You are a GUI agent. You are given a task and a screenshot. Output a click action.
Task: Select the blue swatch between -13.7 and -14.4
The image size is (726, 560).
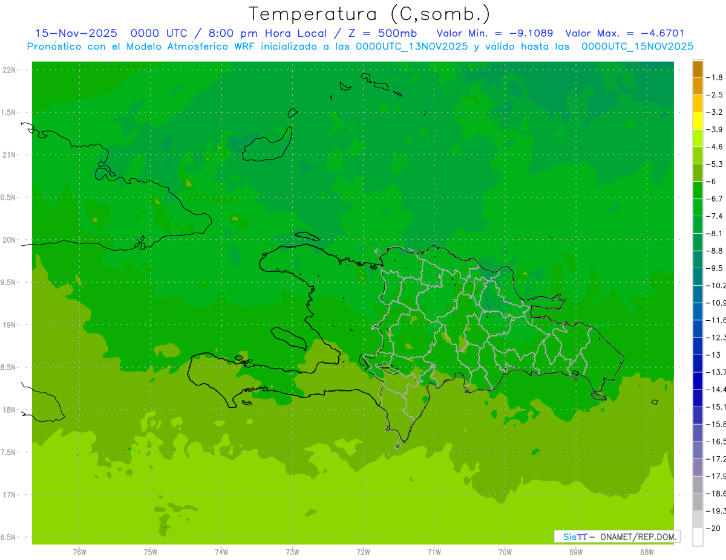pos(698,381)
